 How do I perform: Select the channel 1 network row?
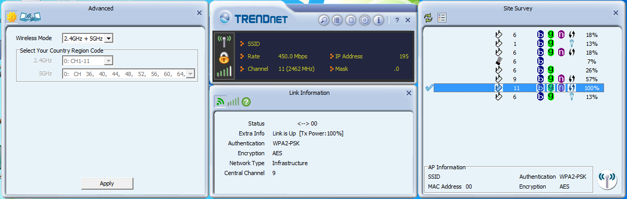click(x=519, y=44)
